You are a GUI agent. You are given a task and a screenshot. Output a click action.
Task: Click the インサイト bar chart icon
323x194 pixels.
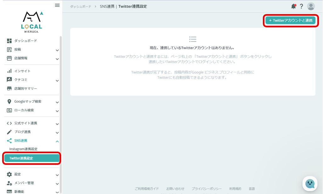pyautogui.click(x=9, y=71)
